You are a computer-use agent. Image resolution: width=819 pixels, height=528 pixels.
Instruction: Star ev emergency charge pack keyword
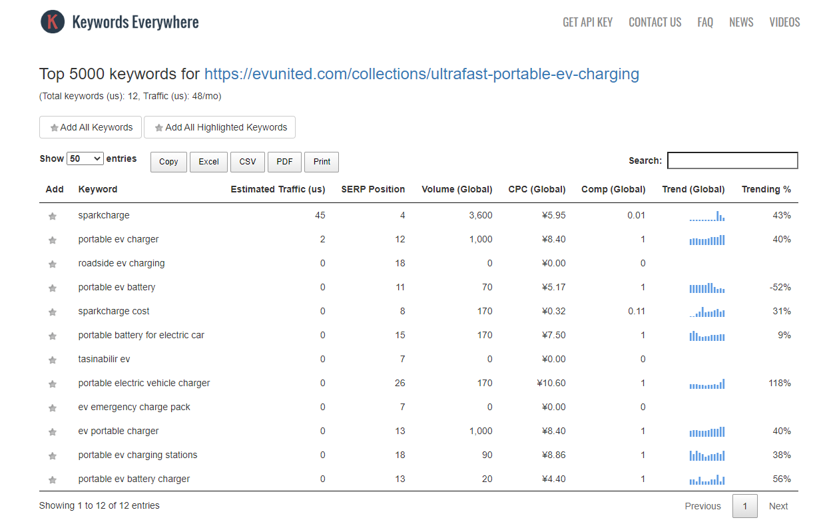point(53,408)
